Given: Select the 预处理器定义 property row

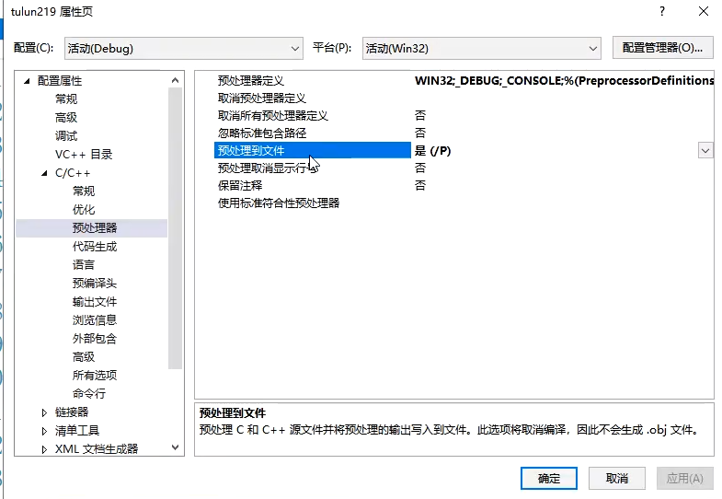Looking at the screenshot, I should [251, 81].
